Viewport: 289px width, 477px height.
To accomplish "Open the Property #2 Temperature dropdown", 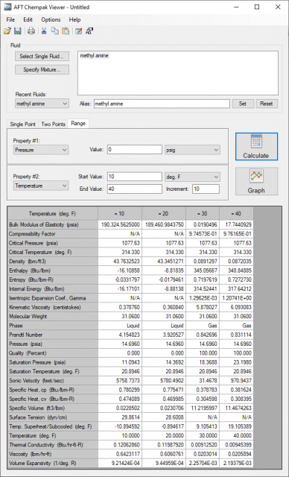I will (41, 186).
